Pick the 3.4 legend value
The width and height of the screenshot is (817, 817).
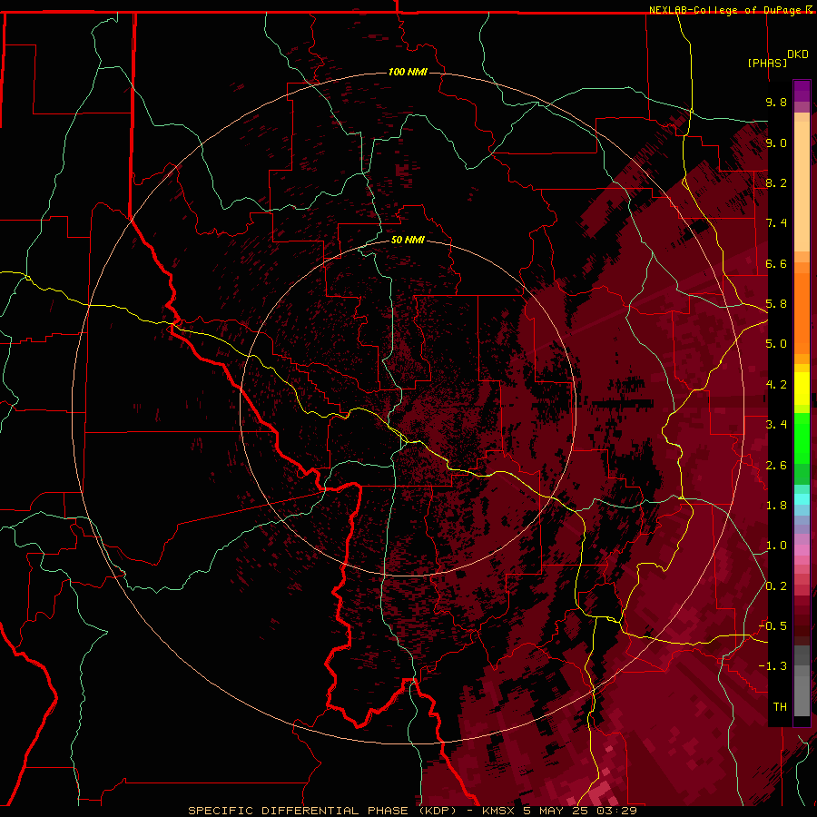776,425
